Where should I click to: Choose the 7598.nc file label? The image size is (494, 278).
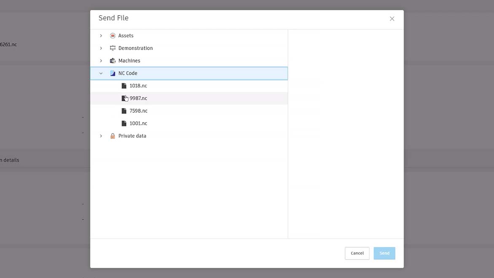pyautogui.click(x=138, y=111)
